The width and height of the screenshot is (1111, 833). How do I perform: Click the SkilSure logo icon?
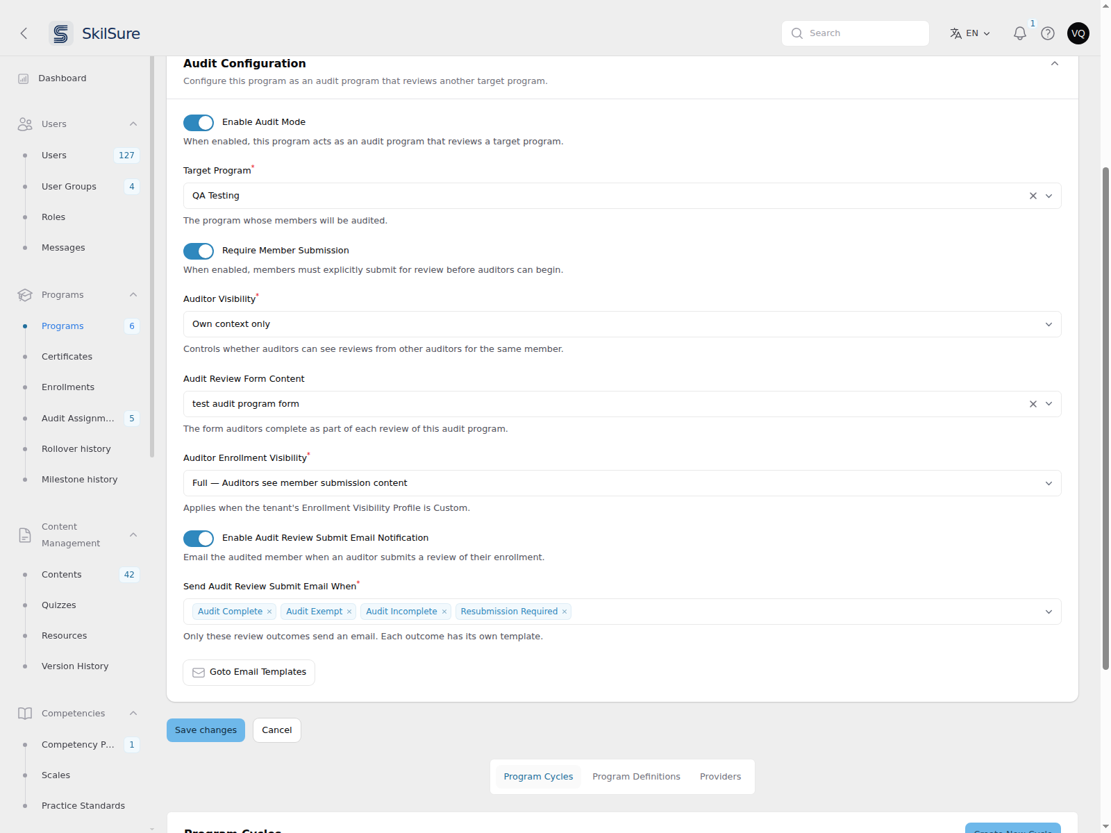pyautogui.click(x=61, y=33)
